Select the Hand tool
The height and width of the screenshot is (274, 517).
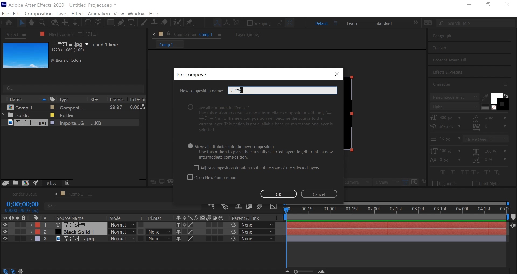(x=32, y=23)
